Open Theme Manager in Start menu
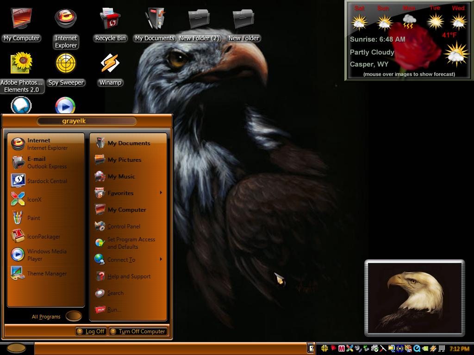Image resolution: width=474 pixels, height=355 pixels. 45,274
